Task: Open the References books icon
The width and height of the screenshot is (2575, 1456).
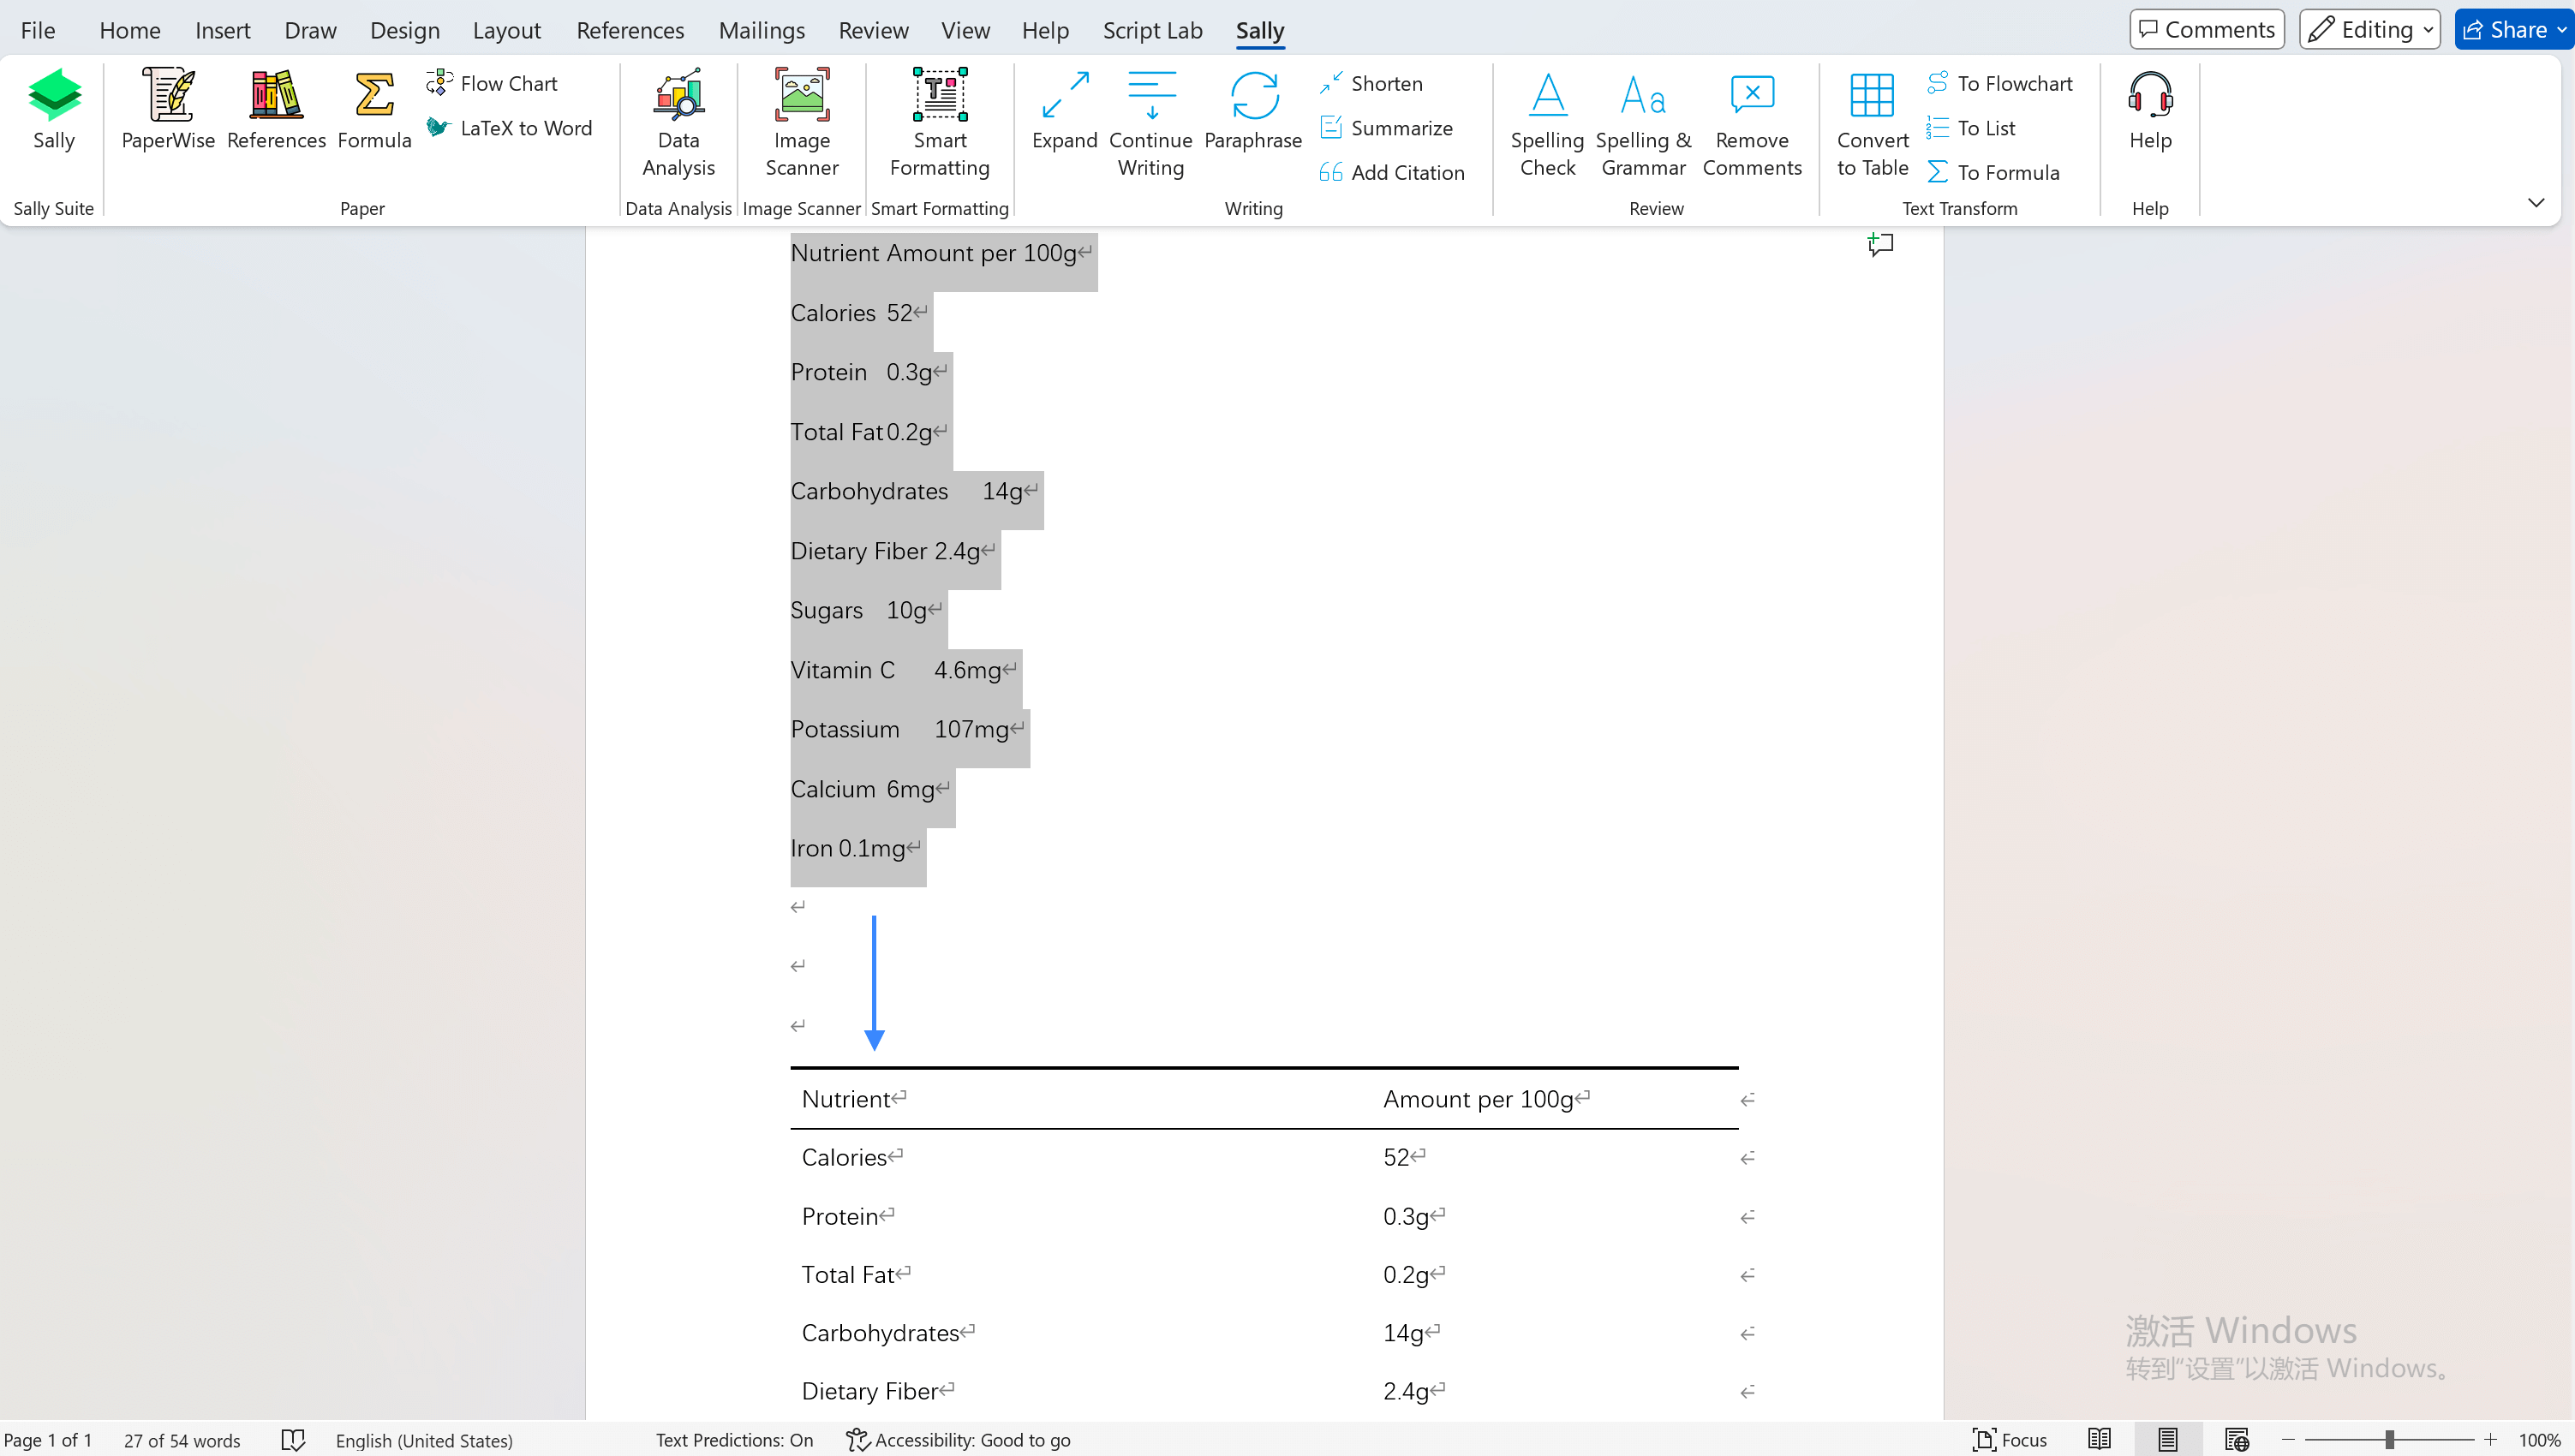Action: pos(276,110)
